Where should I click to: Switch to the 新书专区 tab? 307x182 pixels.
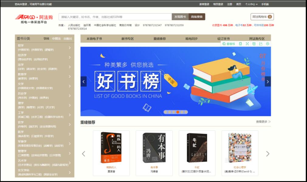[127, 39]
